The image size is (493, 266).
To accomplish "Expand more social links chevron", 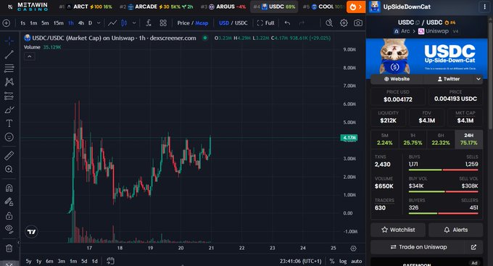I will pyautogui.click(x=478, y=79).
